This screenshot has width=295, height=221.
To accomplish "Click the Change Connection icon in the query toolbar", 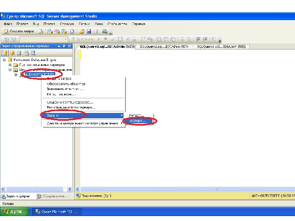I will 14,39.
